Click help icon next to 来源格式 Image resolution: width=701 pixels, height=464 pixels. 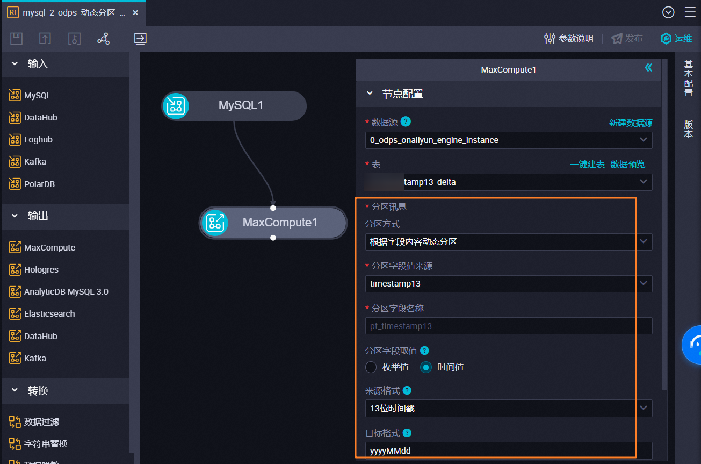coord(407,390)
